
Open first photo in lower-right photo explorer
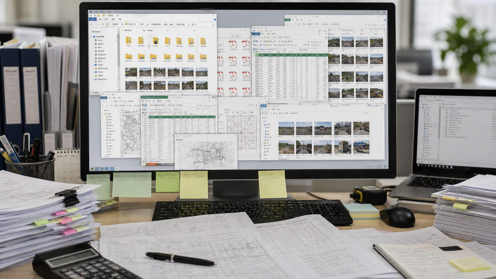tap(286, 129)
